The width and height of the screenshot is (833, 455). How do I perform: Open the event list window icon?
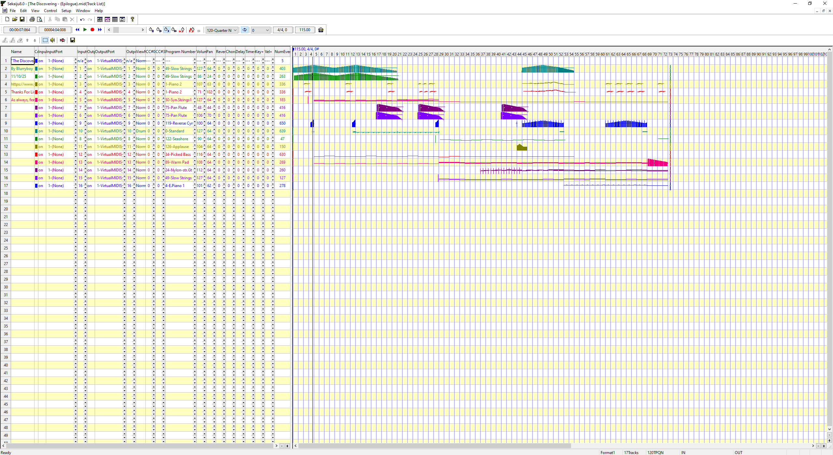[x=115, y=20]
